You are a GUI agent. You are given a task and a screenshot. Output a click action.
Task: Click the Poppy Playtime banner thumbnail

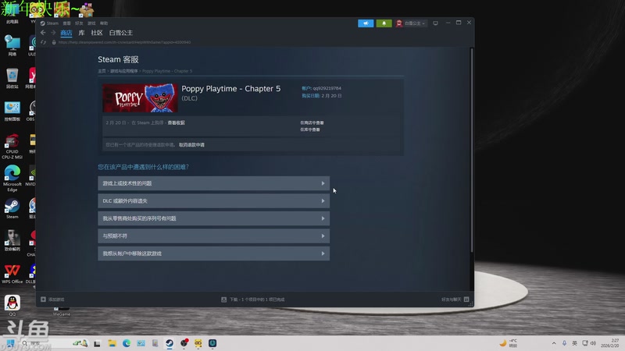(140, 98)
